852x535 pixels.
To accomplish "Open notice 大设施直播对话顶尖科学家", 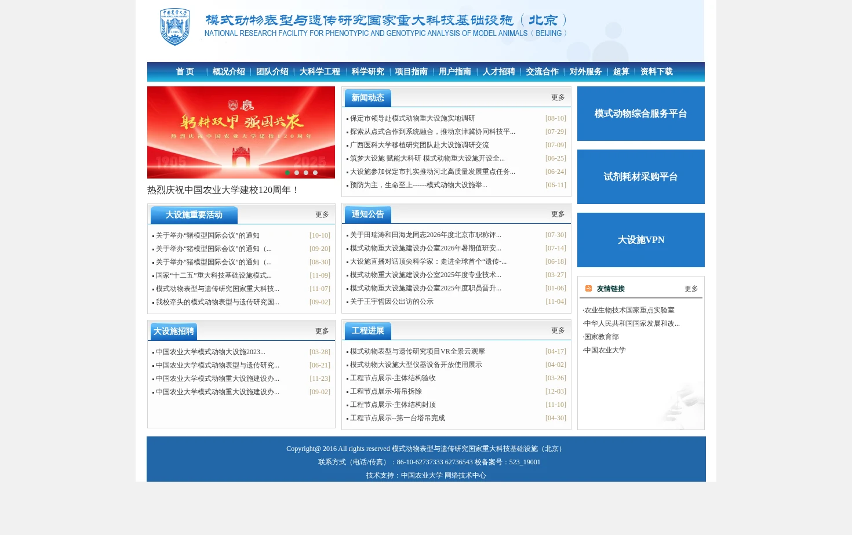I will point(428,261).
